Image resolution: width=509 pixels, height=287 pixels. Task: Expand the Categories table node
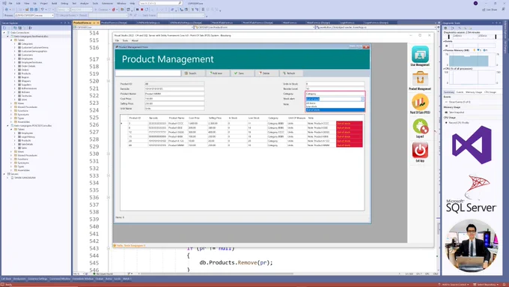(x=15, y=43)
